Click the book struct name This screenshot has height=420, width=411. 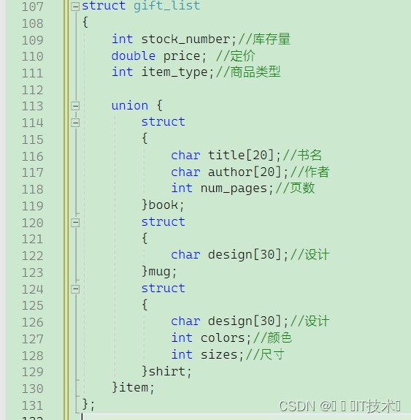point(163,205)
